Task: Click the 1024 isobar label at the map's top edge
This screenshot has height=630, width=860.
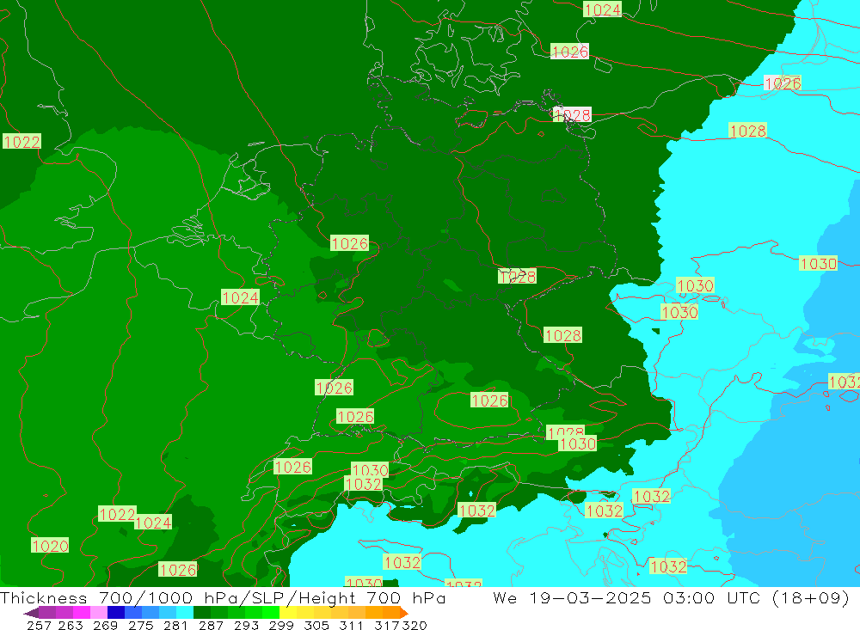Action: click(602, 9)
